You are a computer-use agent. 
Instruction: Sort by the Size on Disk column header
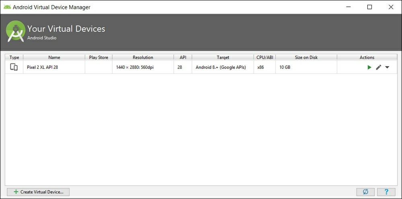pyautogui.click(x=306, y=57)
